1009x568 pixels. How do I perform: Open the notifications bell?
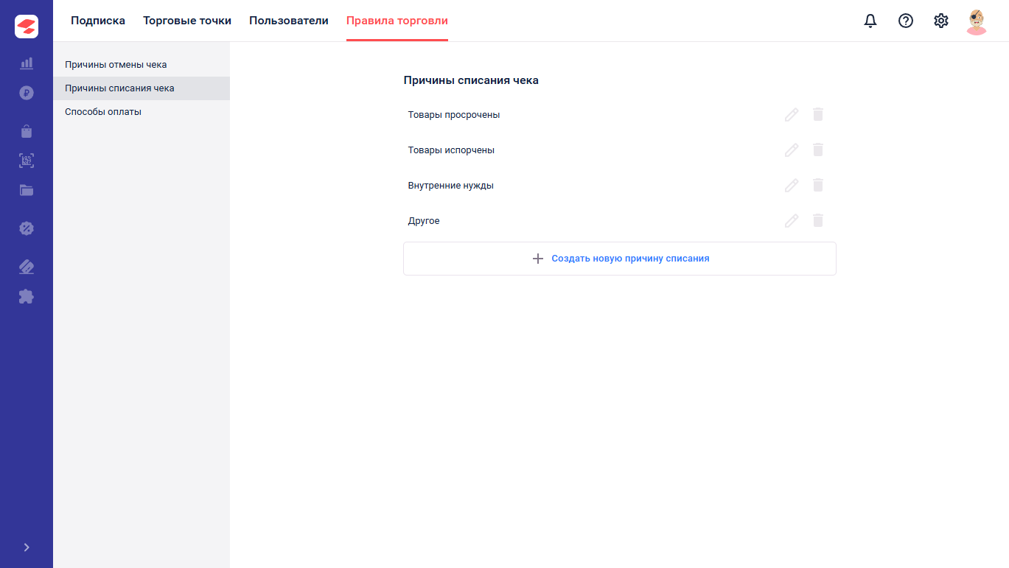tap(870, 21)
